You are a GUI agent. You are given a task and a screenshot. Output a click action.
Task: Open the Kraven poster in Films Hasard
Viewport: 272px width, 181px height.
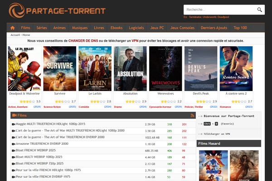244,166
